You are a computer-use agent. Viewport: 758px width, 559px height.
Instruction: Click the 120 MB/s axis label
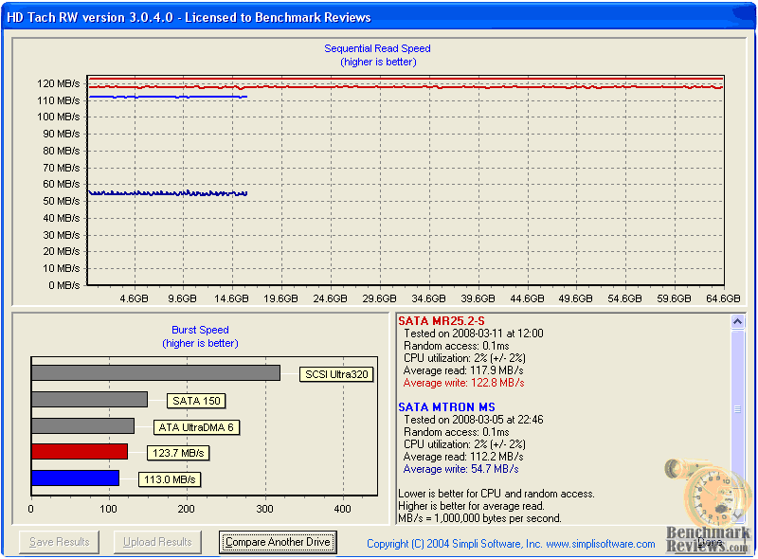(58, 83)
